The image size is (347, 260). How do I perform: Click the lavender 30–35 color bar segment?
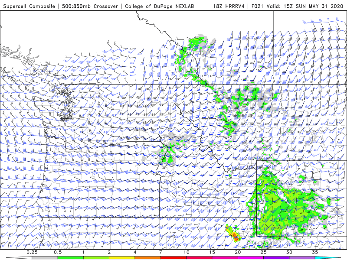[302, 258]
